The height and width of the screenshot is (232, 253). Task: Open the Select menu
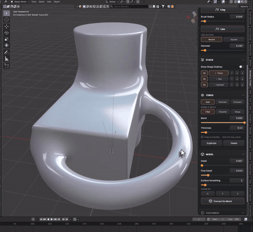click(x=42, y=2)
